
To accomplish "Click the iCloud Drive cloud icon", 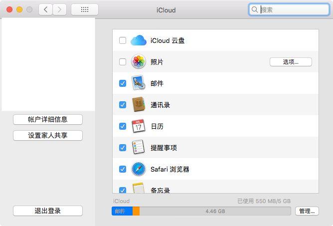I will [139, 40].
